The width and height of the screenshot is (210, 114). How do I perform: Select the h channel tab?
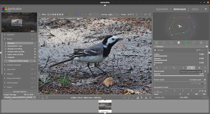point(191,91)
